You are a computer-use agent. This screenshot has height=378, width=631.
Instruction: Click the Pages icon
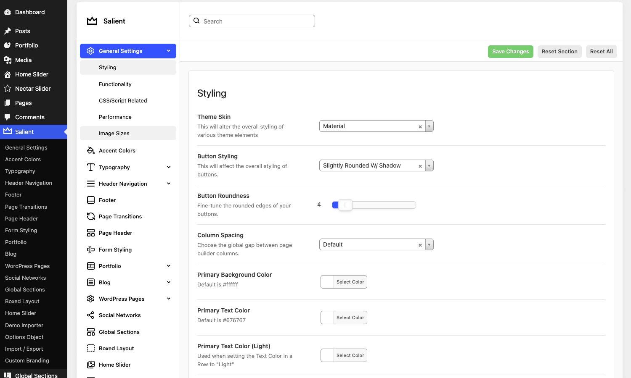[8, 103]
